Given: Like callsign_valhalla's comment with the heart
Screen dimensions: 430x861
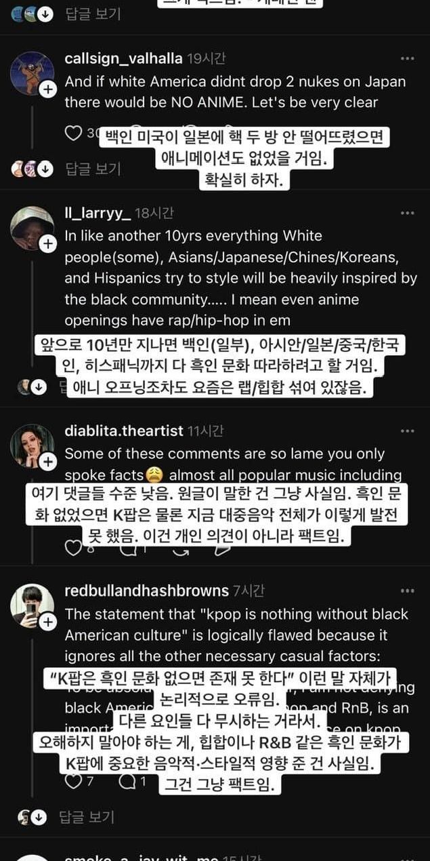Looking at the screenshot, I should (73, 134).
